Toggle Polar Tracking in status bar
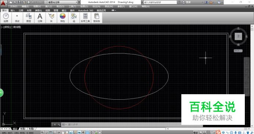Screen dimensions: 254x134 pyautogui.click(x=59, y=133)
